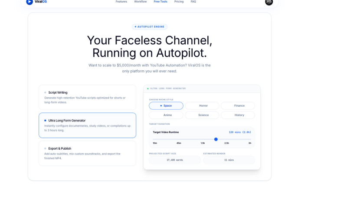
Task: Click the 'TARGET DURATION' label
Action: (159, 124)
